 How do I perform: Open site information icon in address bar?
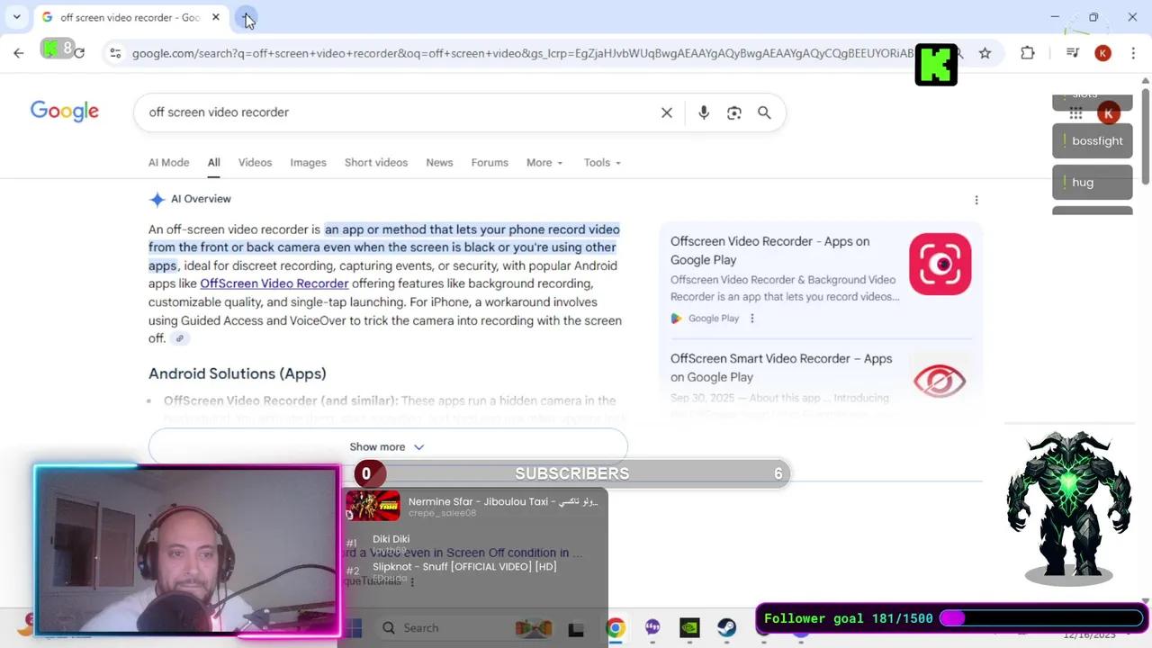(x=115, y=53)
